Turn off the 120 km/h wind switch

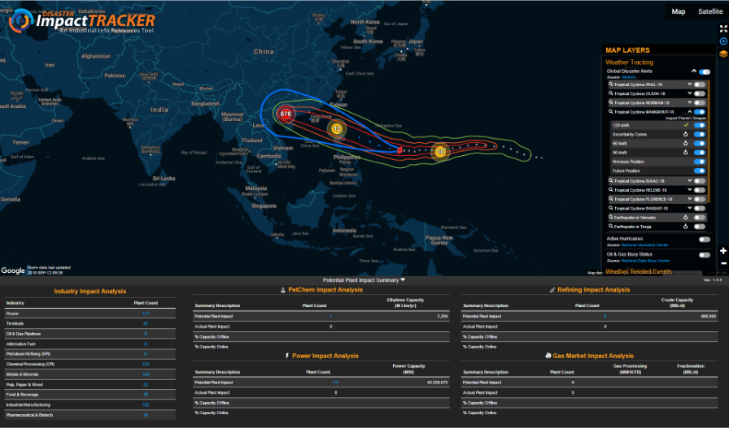coord(699,125)
